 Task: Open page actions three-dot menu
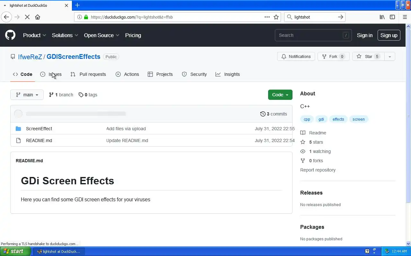click(x=267, y=17)
